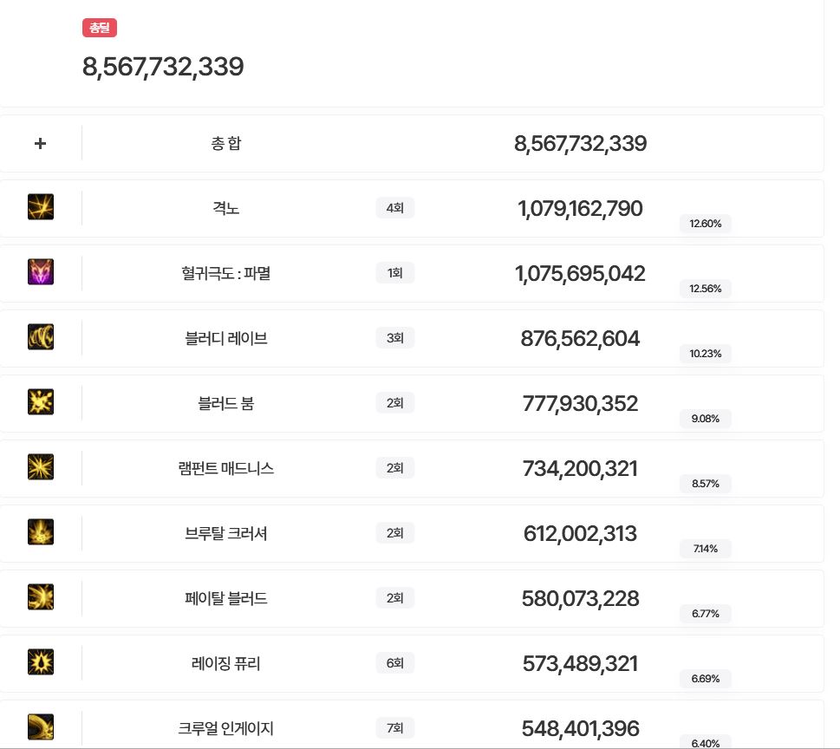Click the 12.56% percentage badge

(706, 289)
